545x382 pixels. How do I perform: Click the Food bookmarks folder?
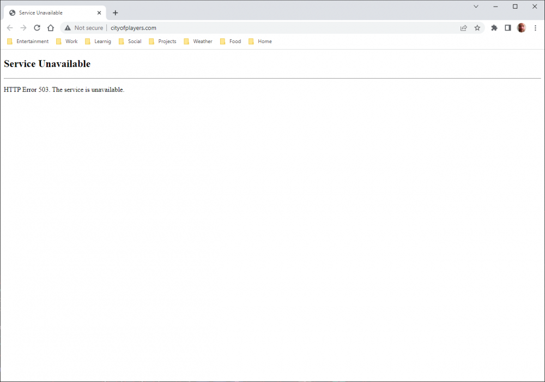pos(231,41)
